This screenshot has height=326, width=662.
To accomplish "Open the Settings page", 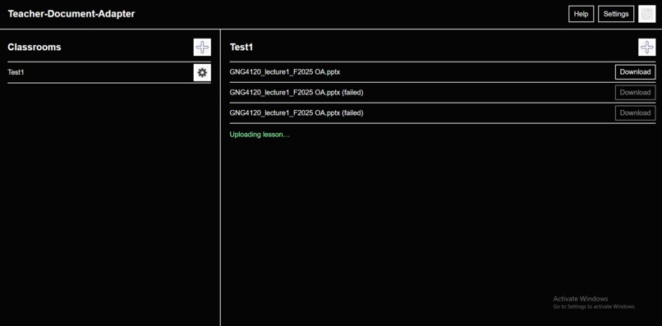I will click(x=616, y=14).
